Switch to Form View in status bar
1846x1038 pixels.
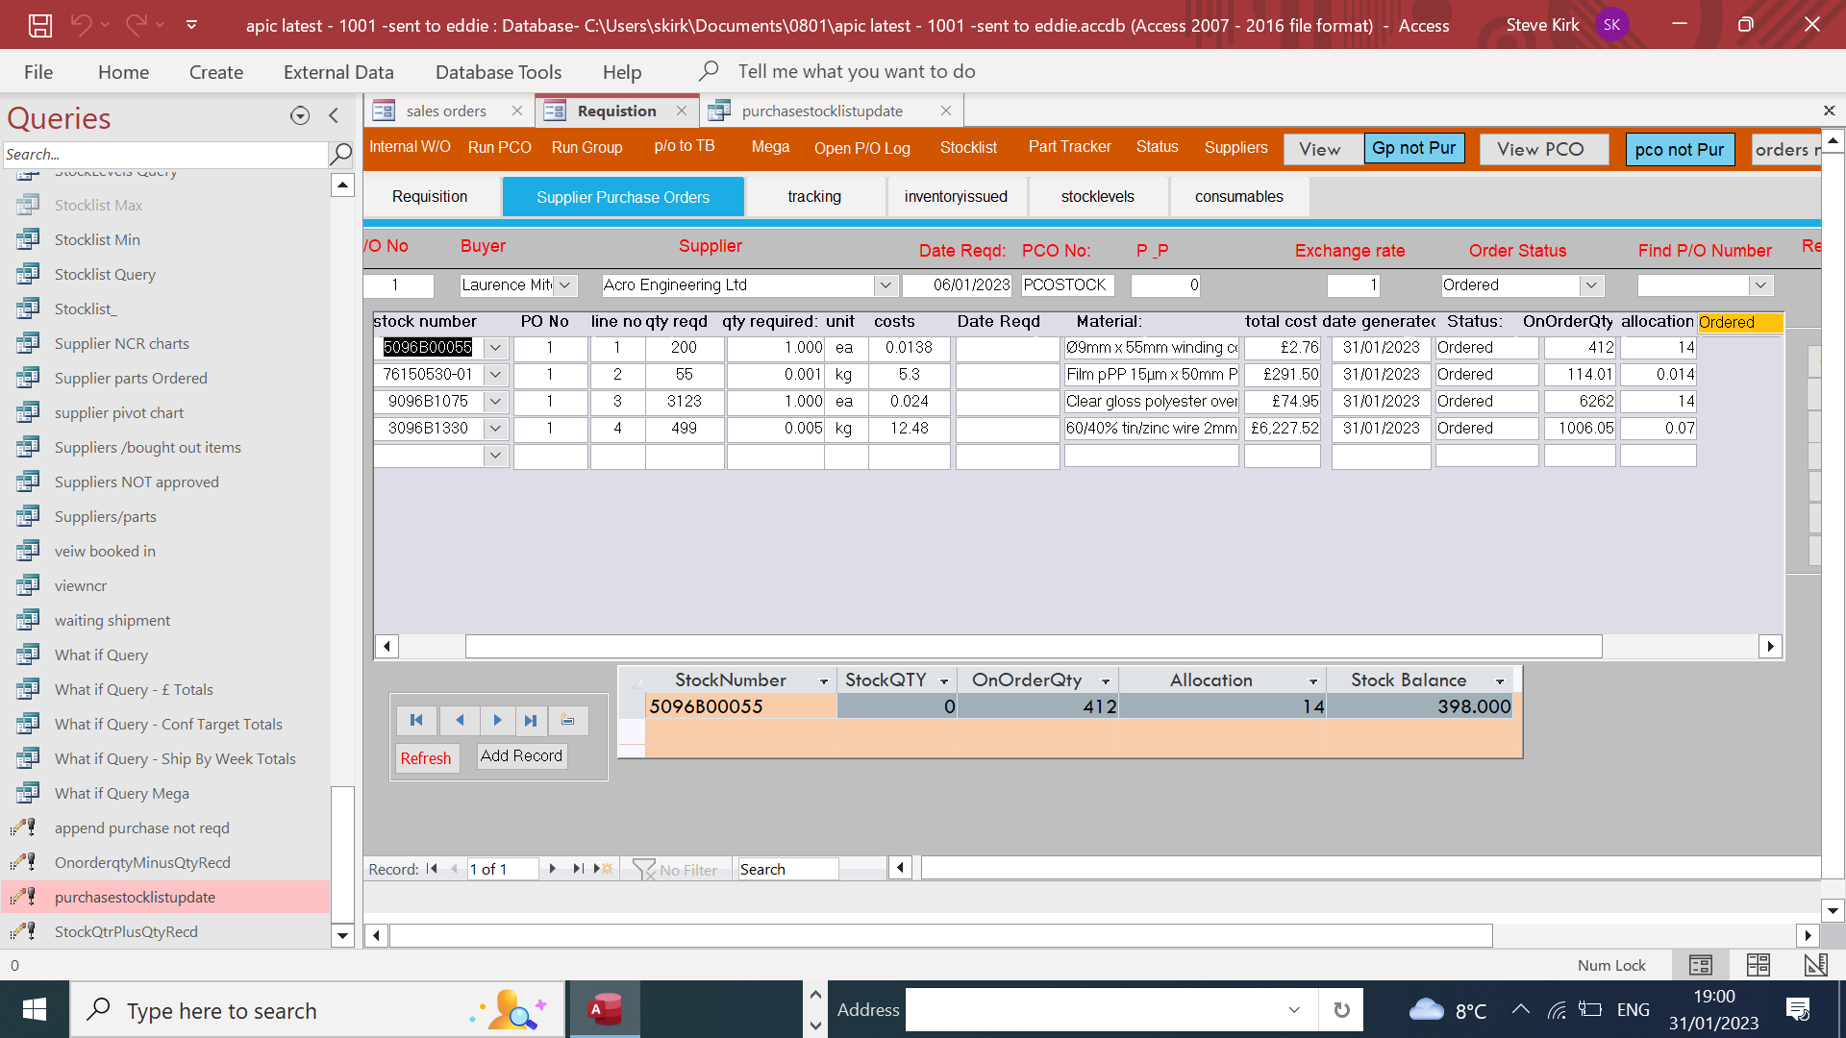pyautogui.click(x=1701, y=965)
